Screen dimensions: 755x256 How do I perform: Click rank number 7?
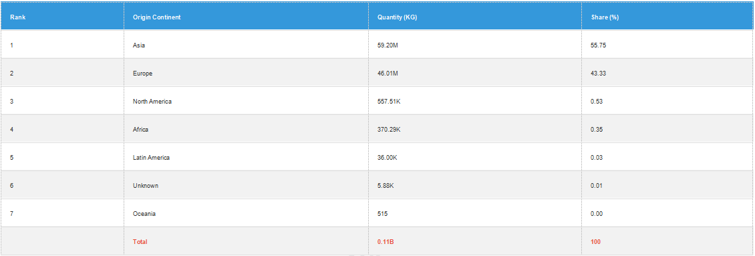click(11, 213)
